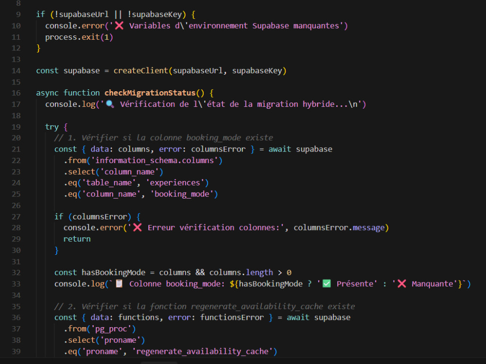Click the functionsError variable on line 36

tap(232, 317)
